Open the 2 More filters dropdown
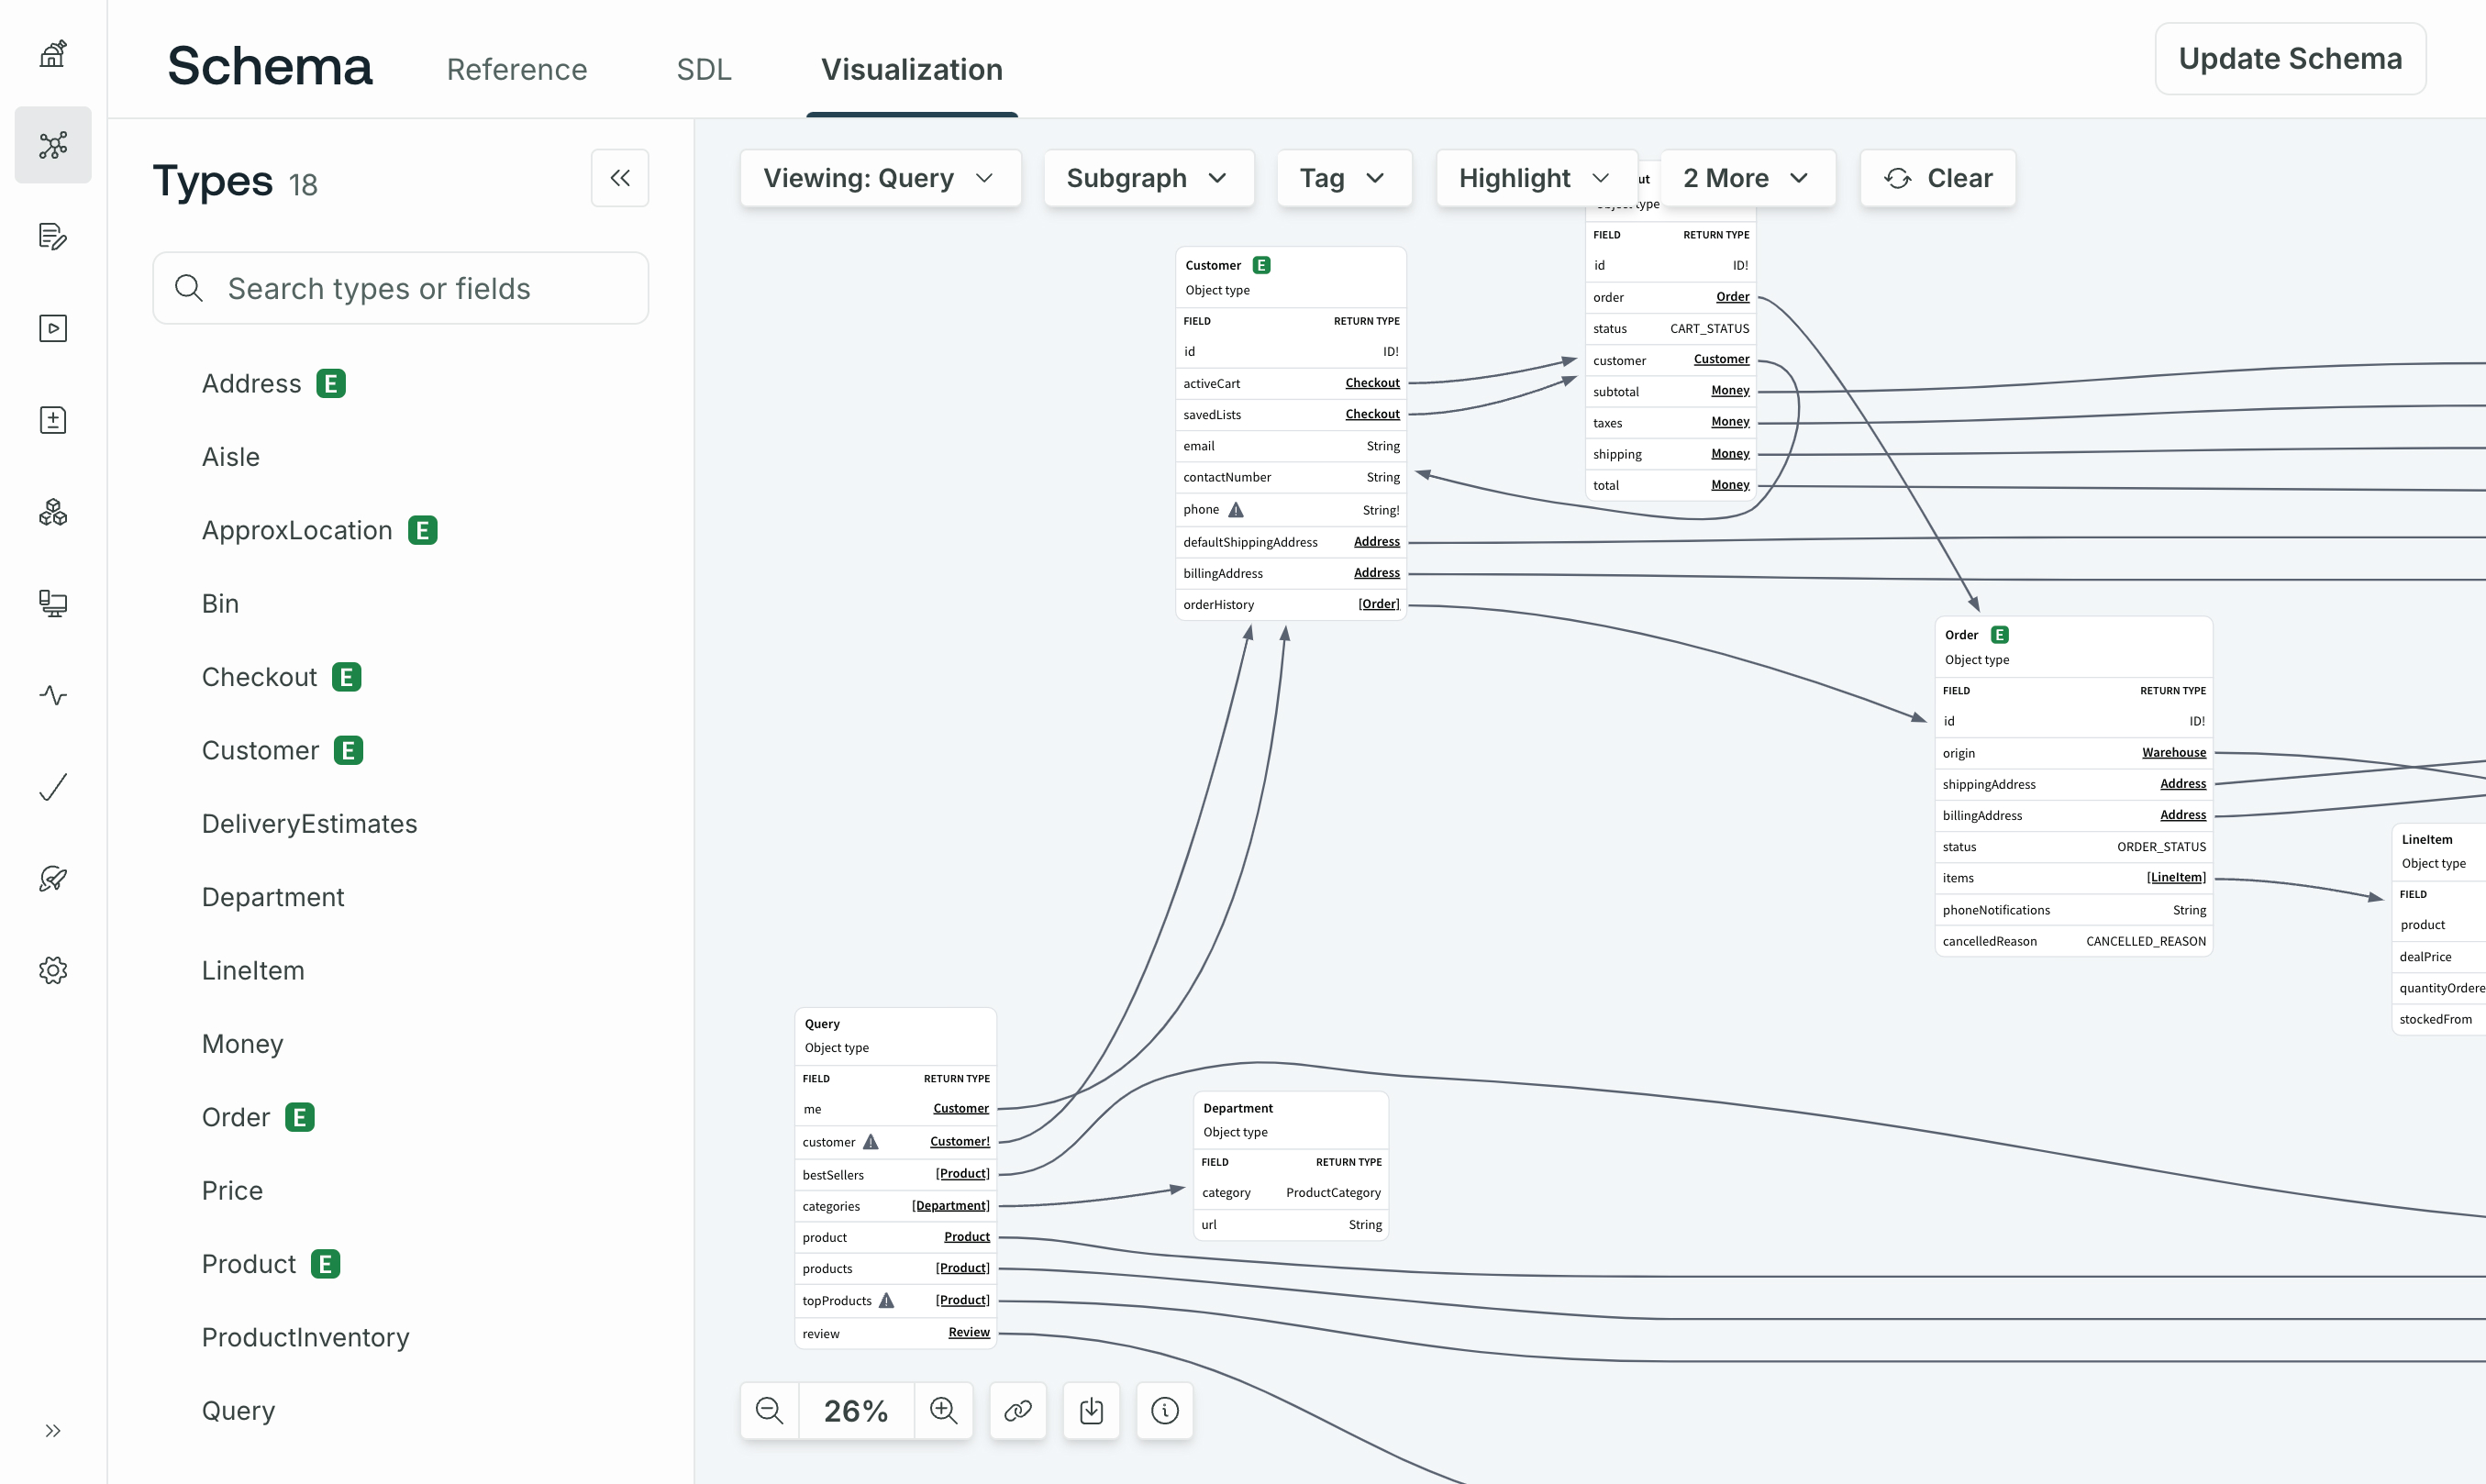This screenshot has width=2486, height=1484. (x=1748, y=178)
